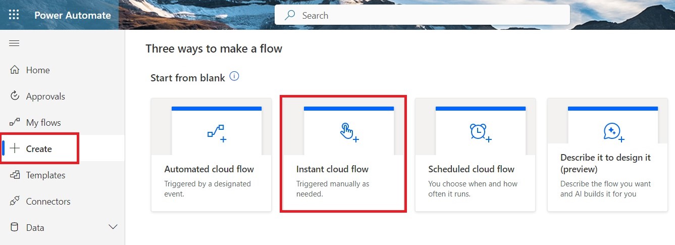
Task: Click the Power Automate title link
Action: (x=72, y=15)
